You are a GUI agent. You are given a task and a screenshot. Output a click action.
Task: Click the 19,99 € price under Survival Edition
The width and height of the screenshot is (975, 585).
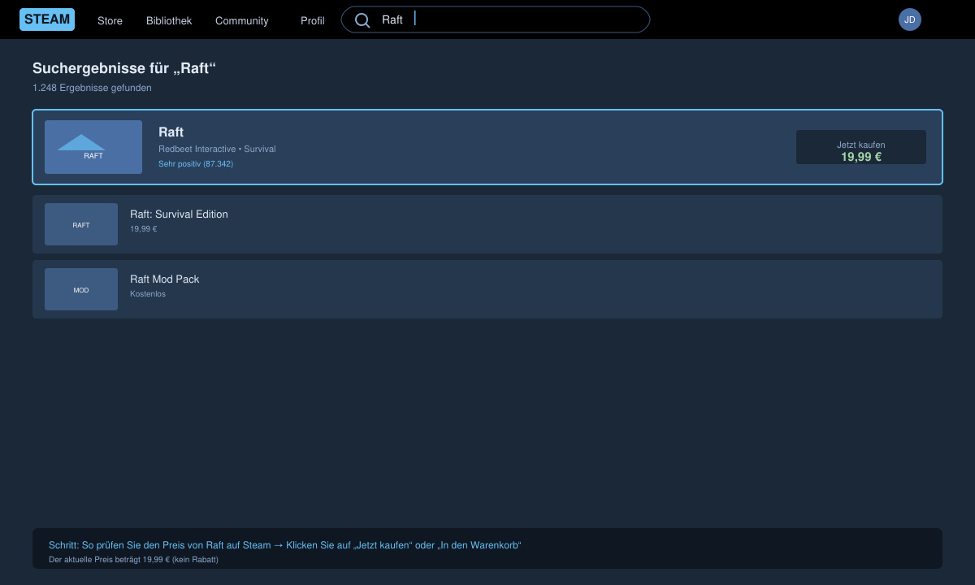(143, 229)
